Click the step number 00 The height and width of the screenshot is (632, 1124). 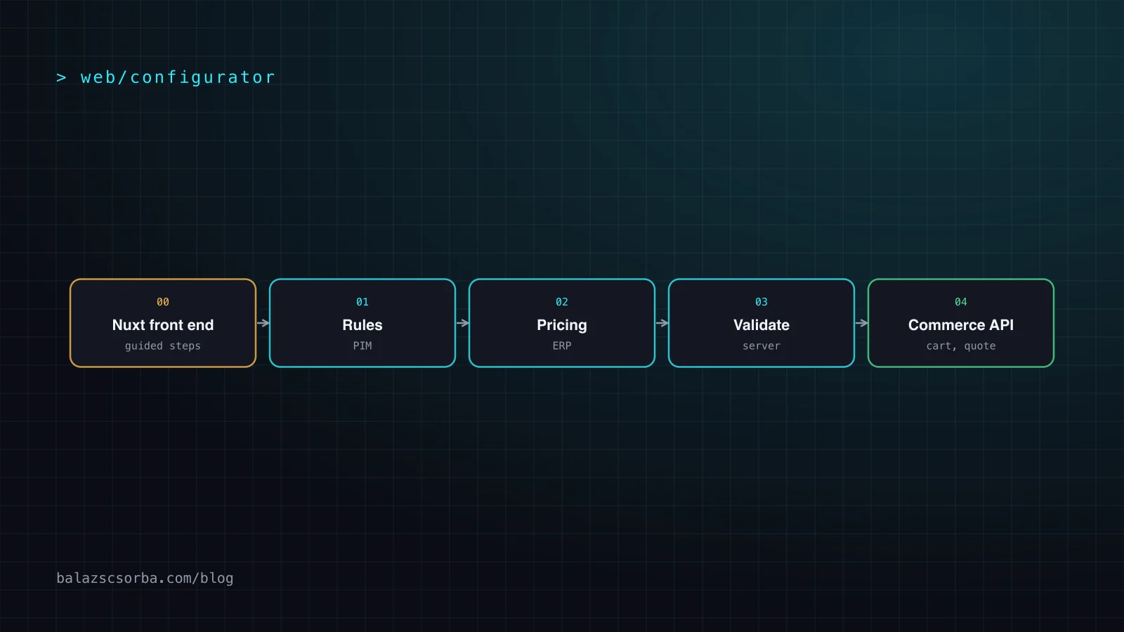click(x=163, y=302)
